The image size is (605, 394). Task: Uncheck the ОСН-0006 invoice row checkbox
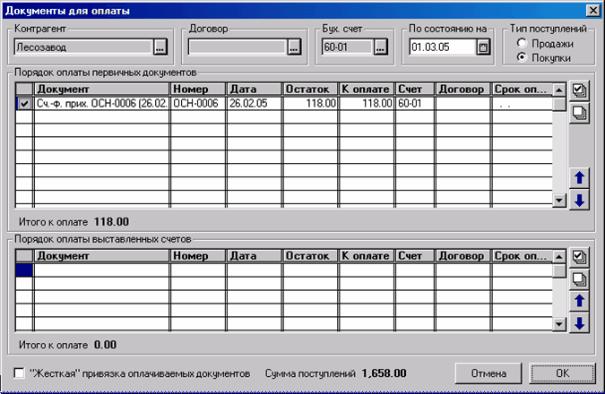[x=23, y=104]
